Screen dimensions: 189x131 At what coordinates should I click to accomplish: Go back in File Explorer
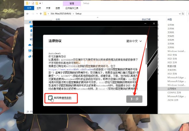(28, 14)
